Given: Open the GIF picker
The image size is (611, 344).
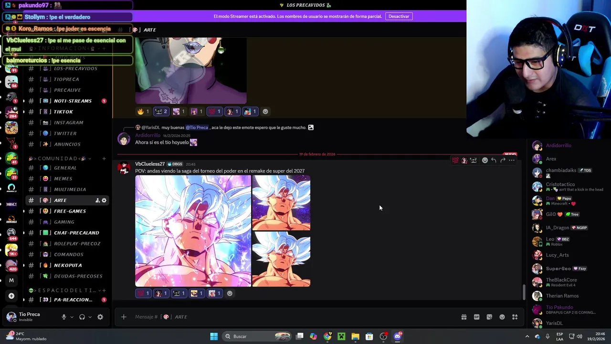Looking at the screenshot, I should [476, 317].
